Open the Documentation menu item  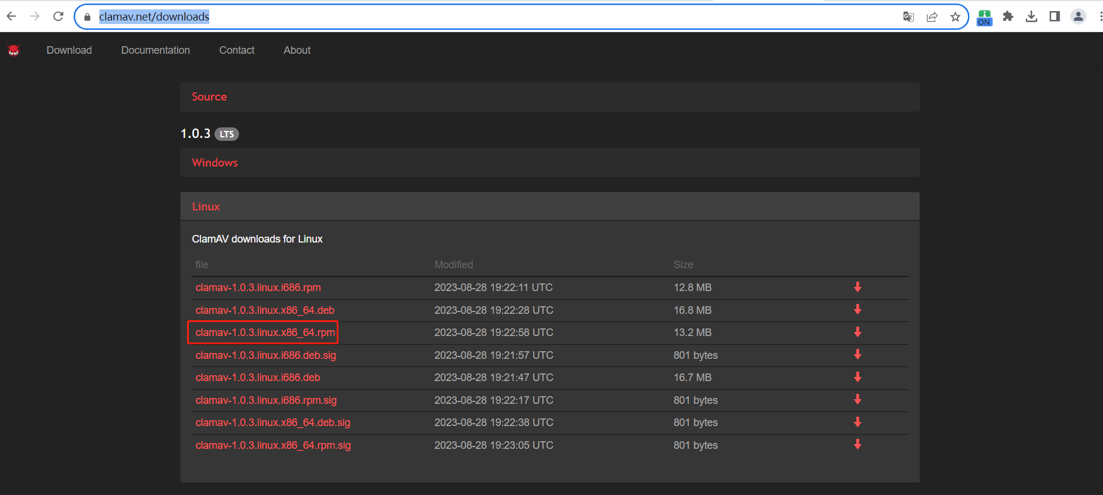[x=155, y=50]
